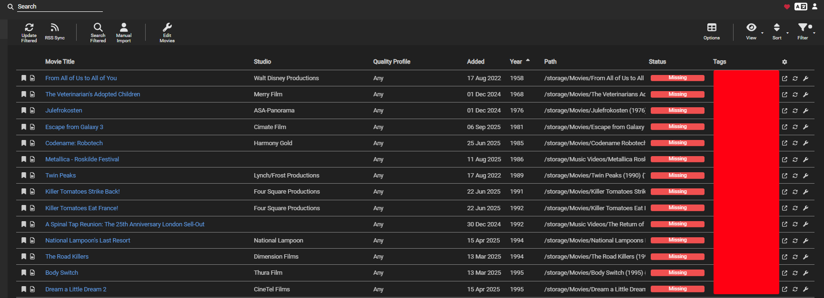The image size is (824, 298).
Task: Toggle monitored bookmark for Twin Peaks
Action: click(x=24, y=176)
